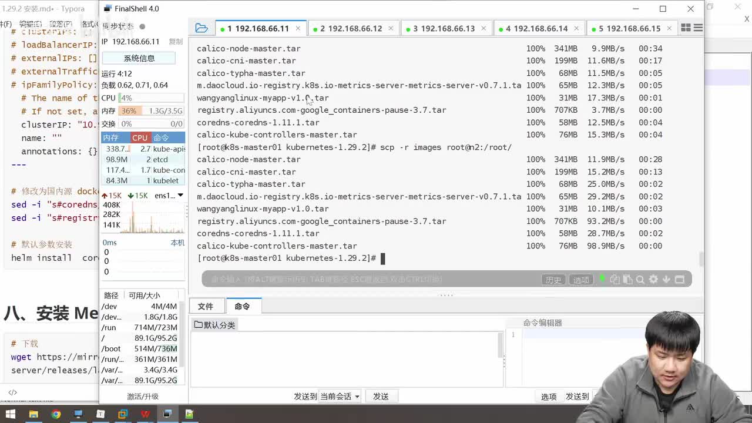
Task: Close the 192.168.66.13 session tab
Action: coord(484,28)
